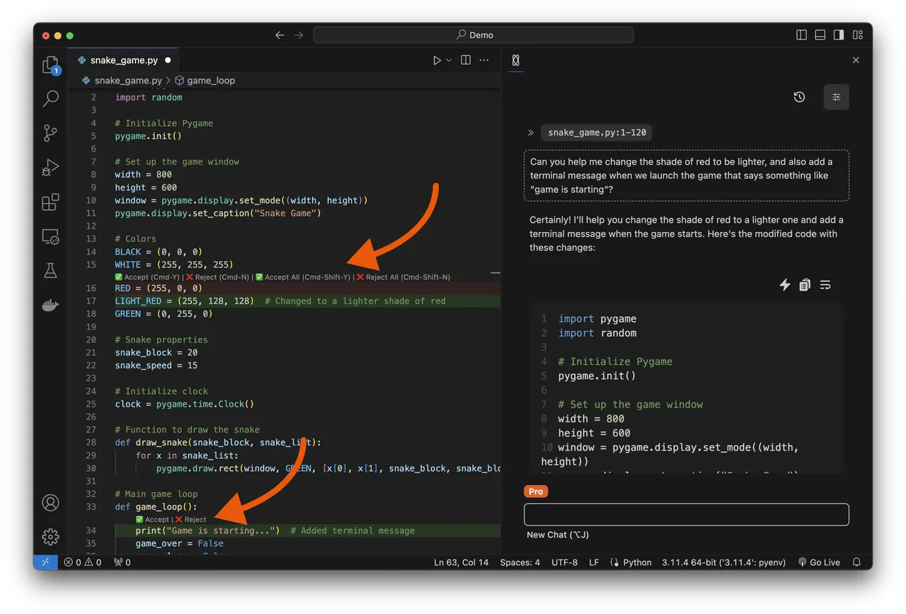This screenshot has width=906, height=614.
Task: Open the Testing flask view
Action: click(x=50, y=270)
